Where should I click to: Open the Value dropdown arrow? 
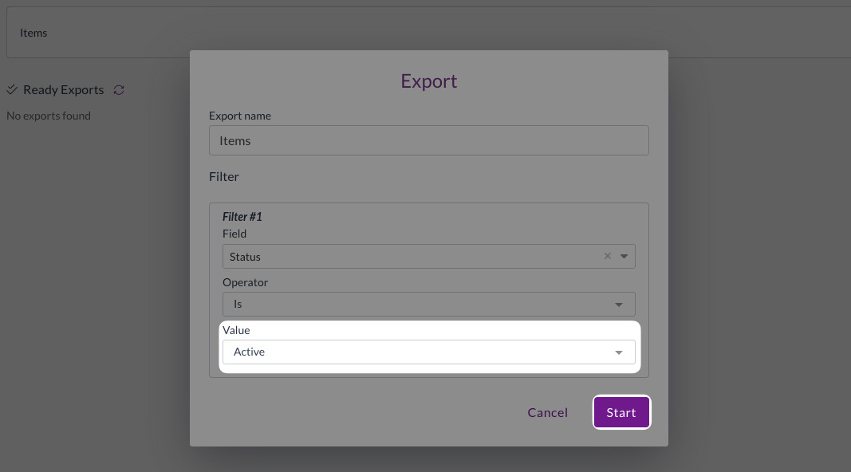[619, 352]
